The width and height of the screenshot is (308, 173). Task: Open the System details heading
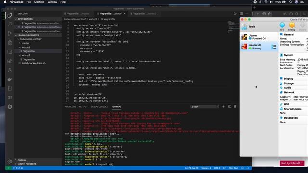coord(288,55)
